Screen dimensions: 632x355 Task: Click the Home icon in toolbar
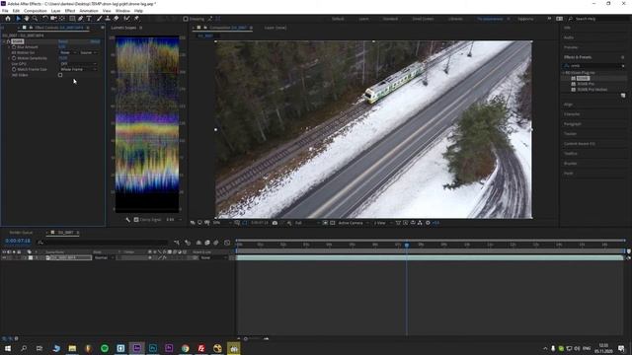click(x=8, y=19)
